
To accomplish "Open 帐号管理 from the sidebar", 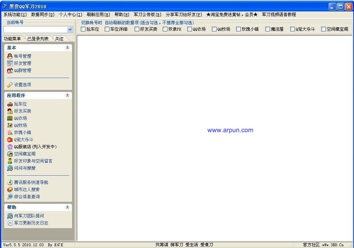I will tap(22, 56).
